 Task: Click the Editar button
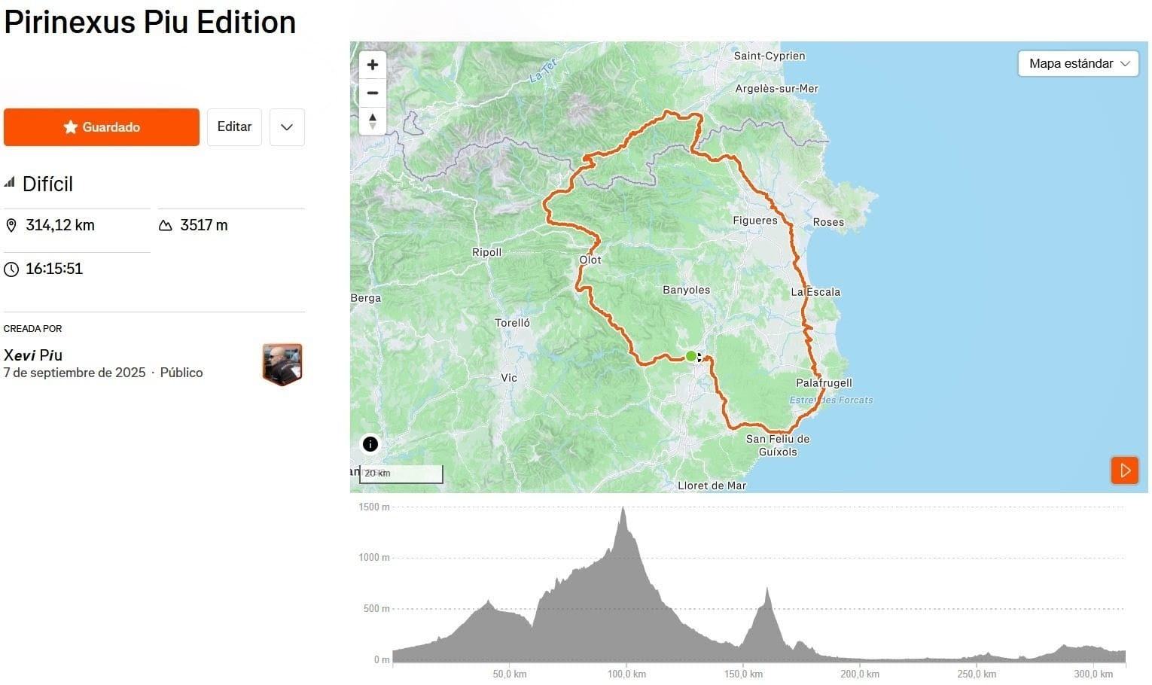[234, 127]
